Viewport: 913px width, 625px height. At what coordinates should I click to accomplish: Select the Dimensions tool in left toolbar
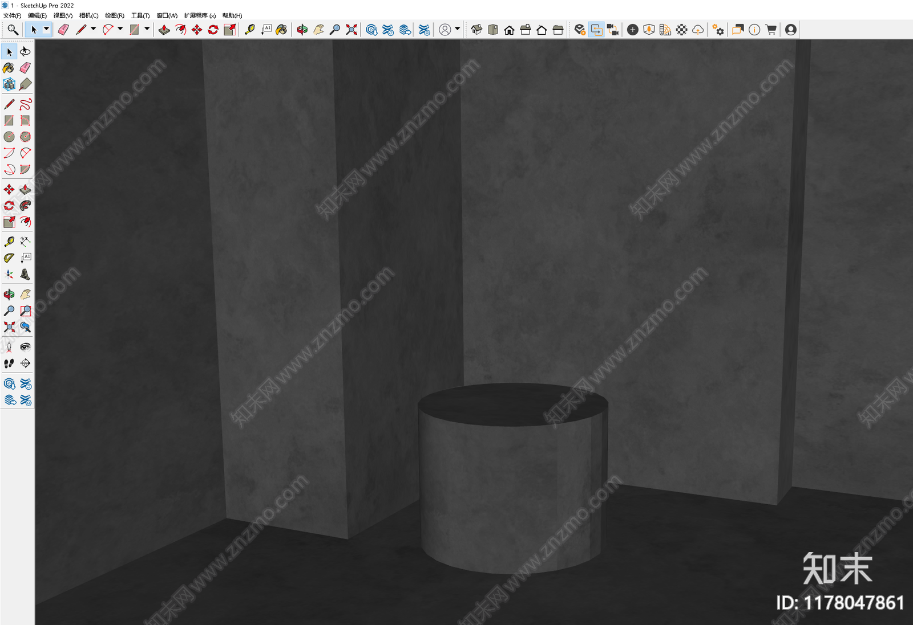[x=25, y=242]
